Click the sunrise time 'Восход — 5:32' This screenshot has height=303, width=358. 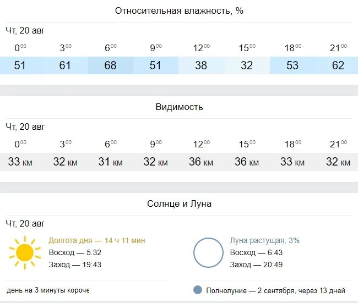[x=75, y=252]
